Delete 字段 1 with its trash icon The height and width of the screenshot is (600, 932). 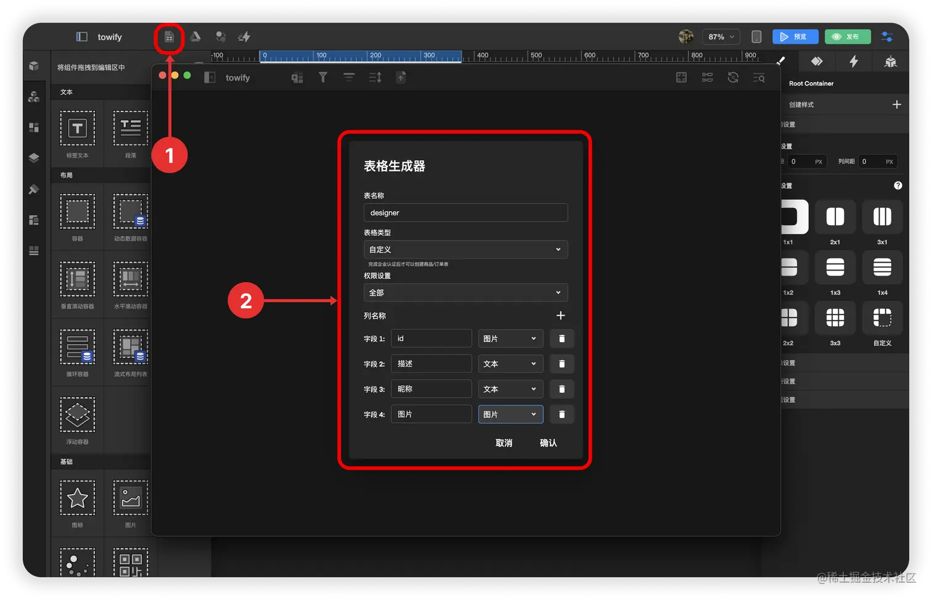click(x=562, y=339)
